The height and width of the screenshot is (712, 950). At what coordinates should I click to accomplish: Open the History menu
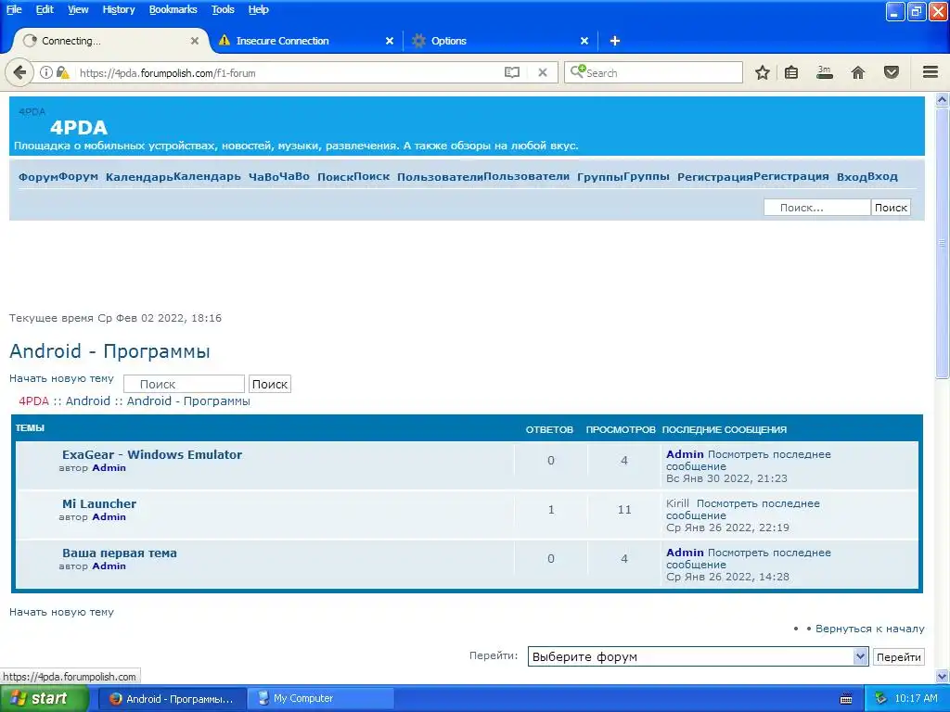118,9
